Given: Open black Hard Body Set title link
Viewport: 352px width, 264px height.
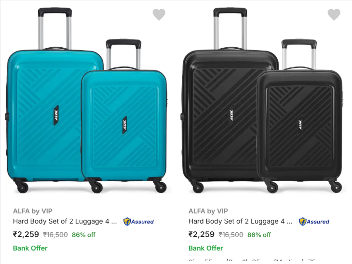Looking at the screenshot, I should click(240, 222).
